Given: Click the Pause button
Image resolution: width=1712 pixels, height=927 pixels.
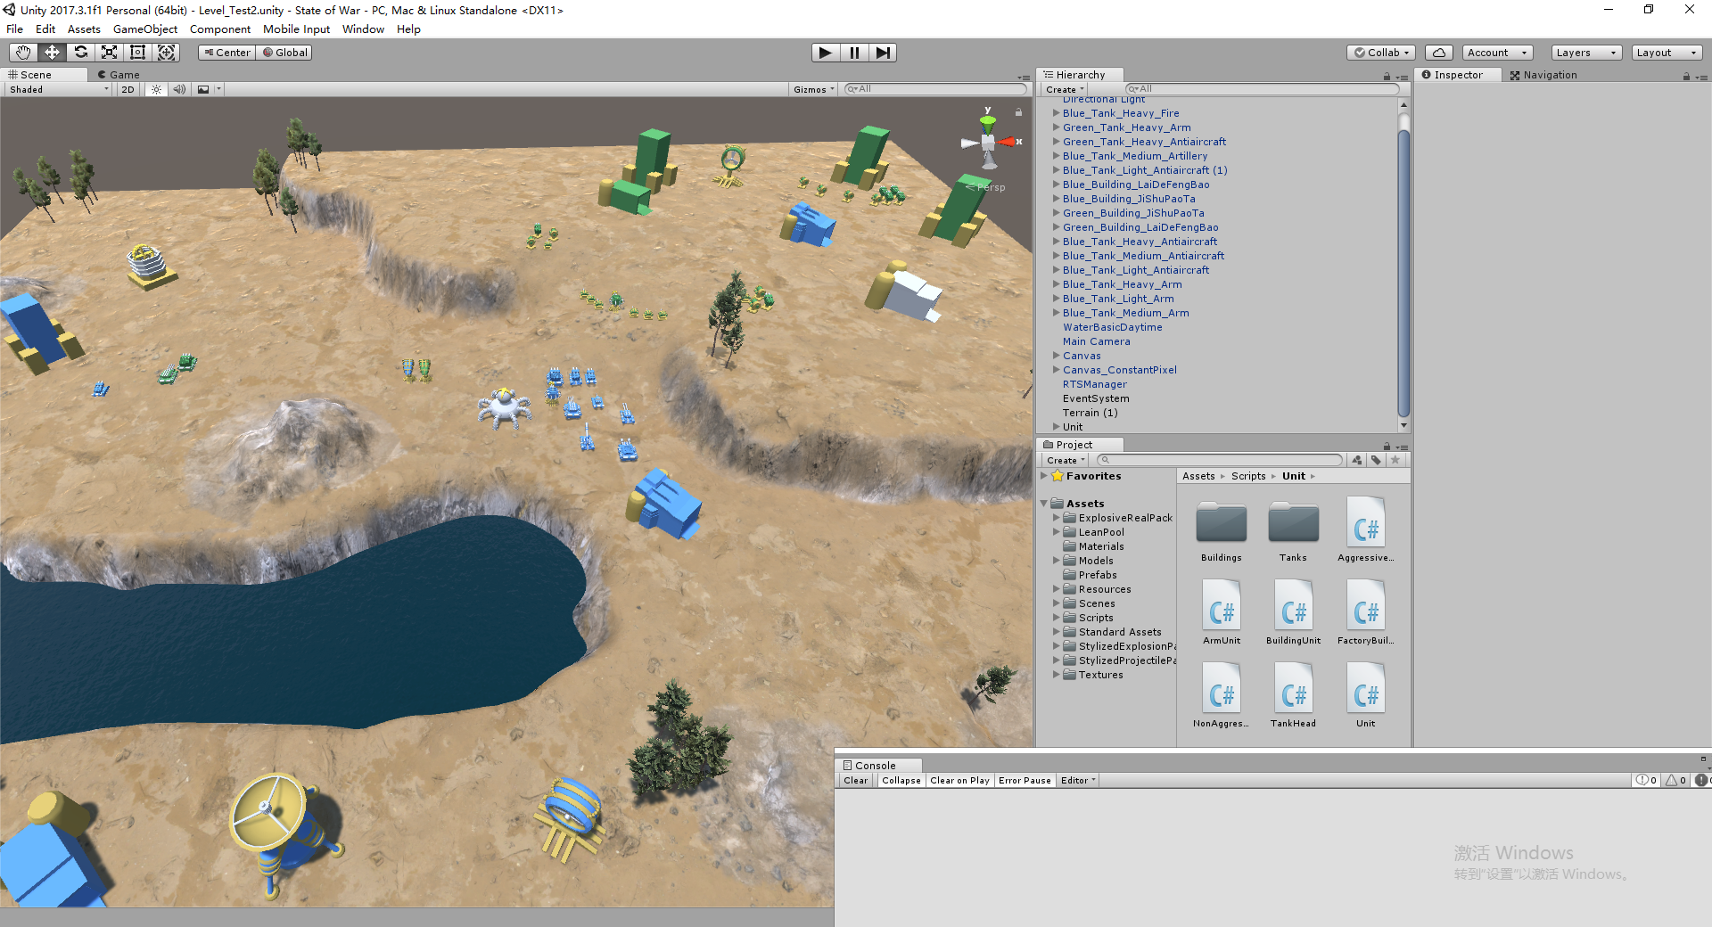Looking at the screenshot, I should [x=854, y=53].
